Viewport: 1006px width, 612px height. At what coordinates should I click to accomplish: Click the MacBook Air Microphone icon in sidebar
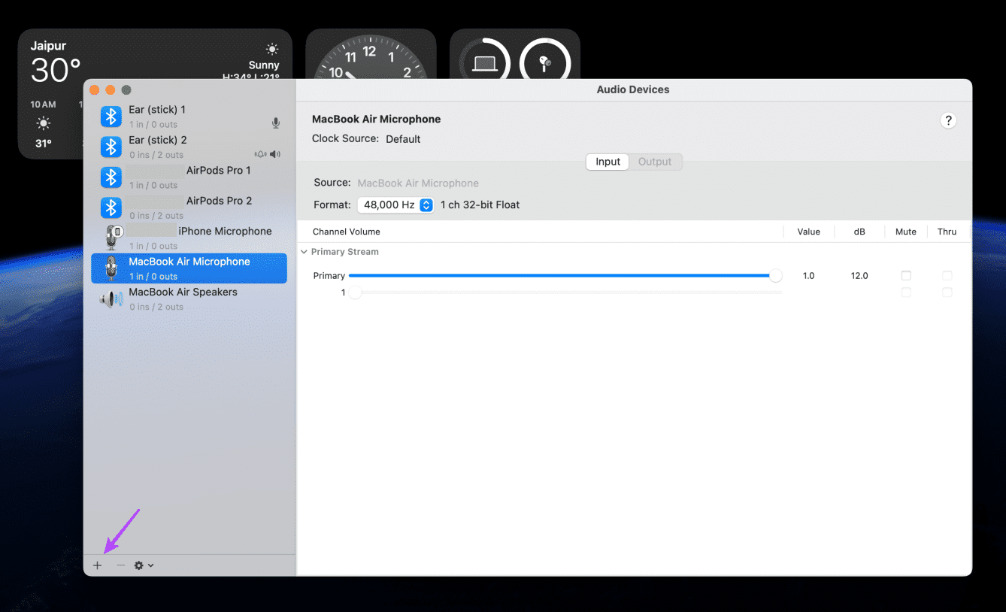click(x=111, y=268)
